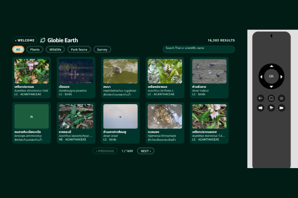Select the All filter chip
This screenshot has width=298, height=198.
pos(18,49)
